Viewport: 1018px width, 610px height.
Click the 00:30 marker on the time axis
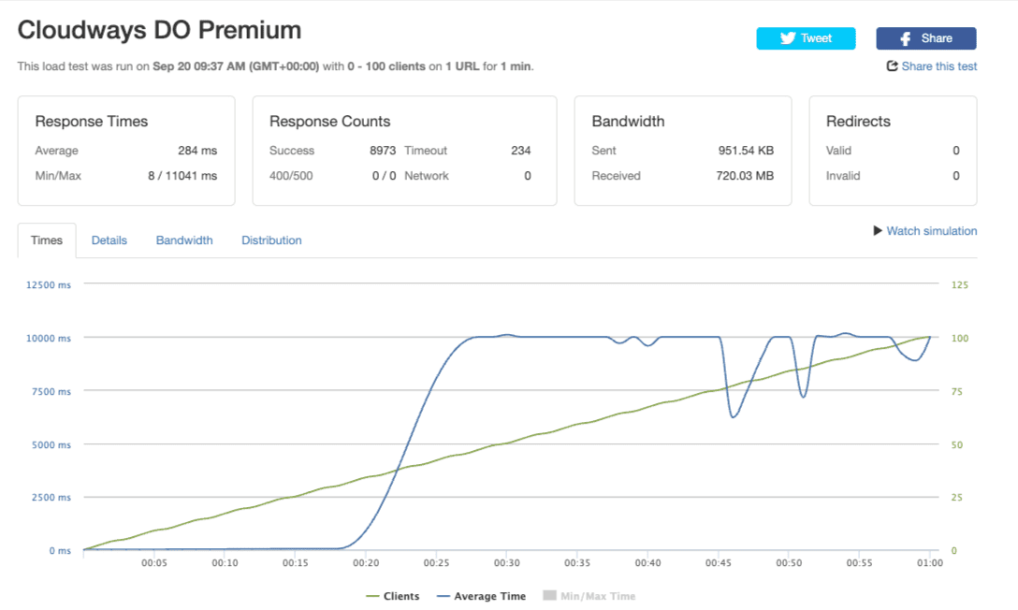click(x=506, y=563)
